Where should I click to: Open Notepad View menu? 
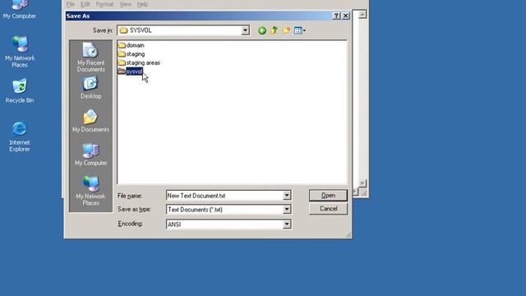pyautogui.click(x=126, y=4)
